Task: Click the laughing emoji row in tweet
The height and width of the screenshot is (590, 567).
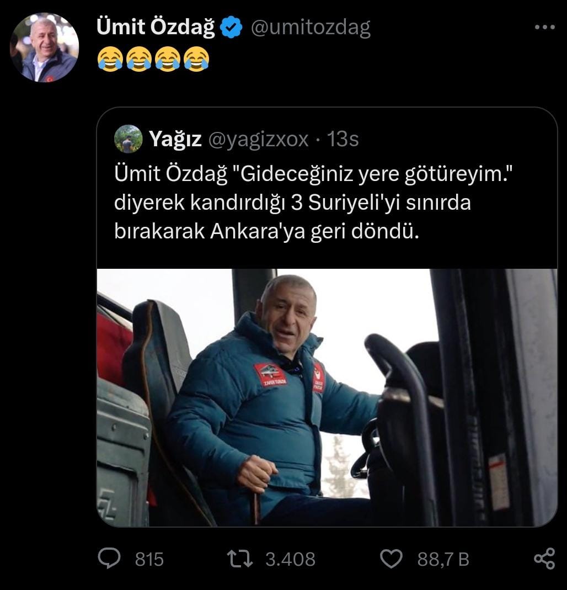Action: (153, 59)
